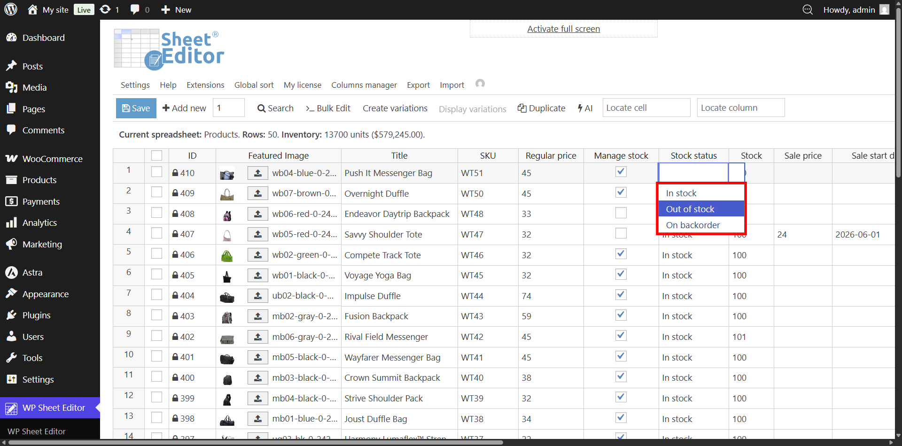
Task: Click the Locate column input field
Action: click(741, 108)
